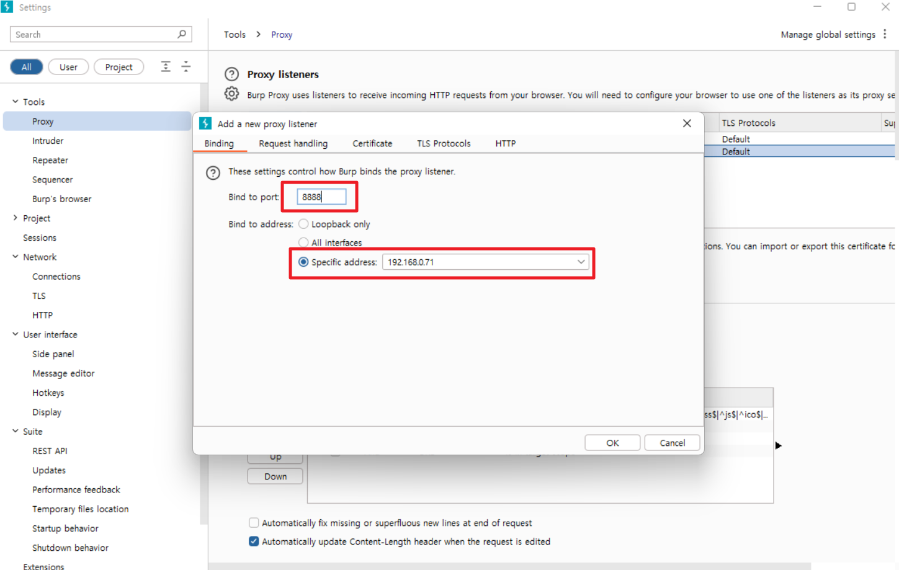
Task: Switch to the Binding tab
Action: [x=220, y=143]
